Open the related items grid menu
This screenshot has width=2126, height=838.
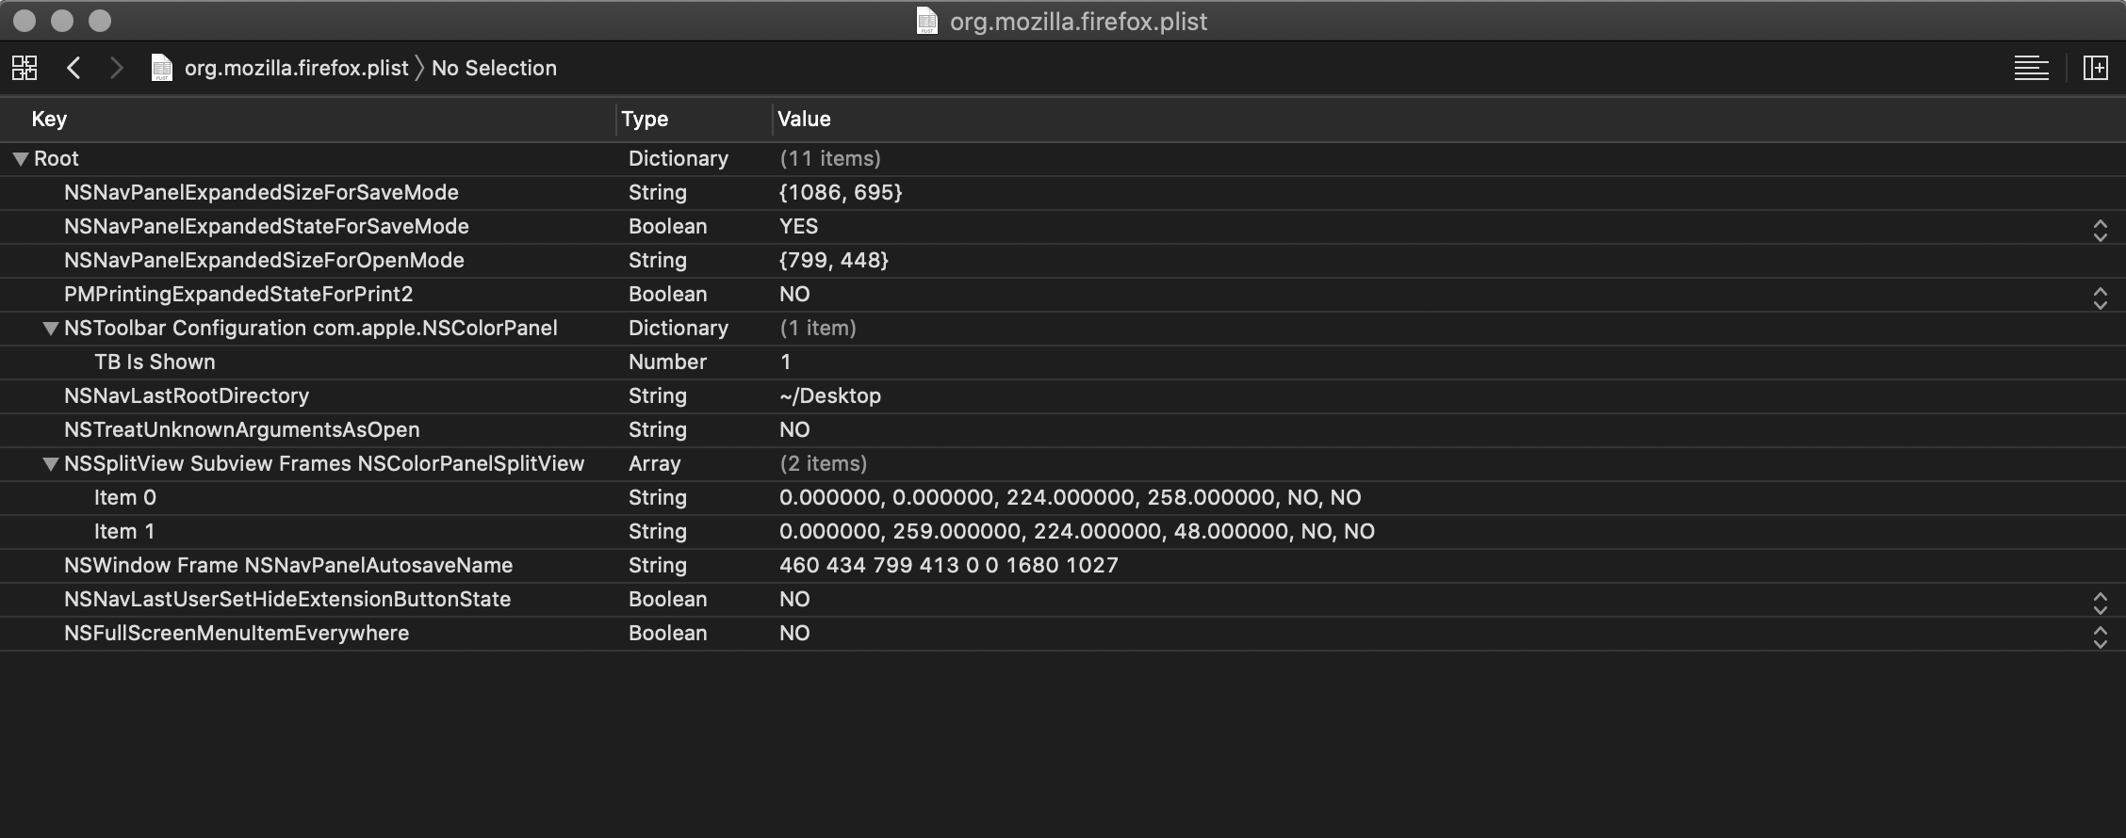pyautogui.click(x=25, y=68)
